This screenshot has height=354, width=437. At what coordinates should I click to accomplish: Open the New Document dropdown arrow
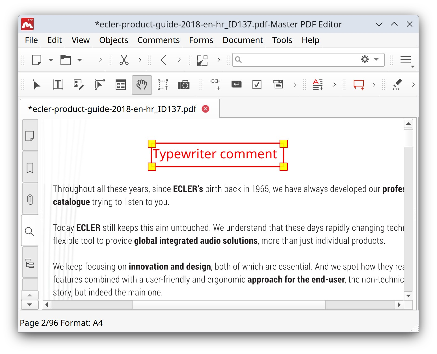[51, 60]
